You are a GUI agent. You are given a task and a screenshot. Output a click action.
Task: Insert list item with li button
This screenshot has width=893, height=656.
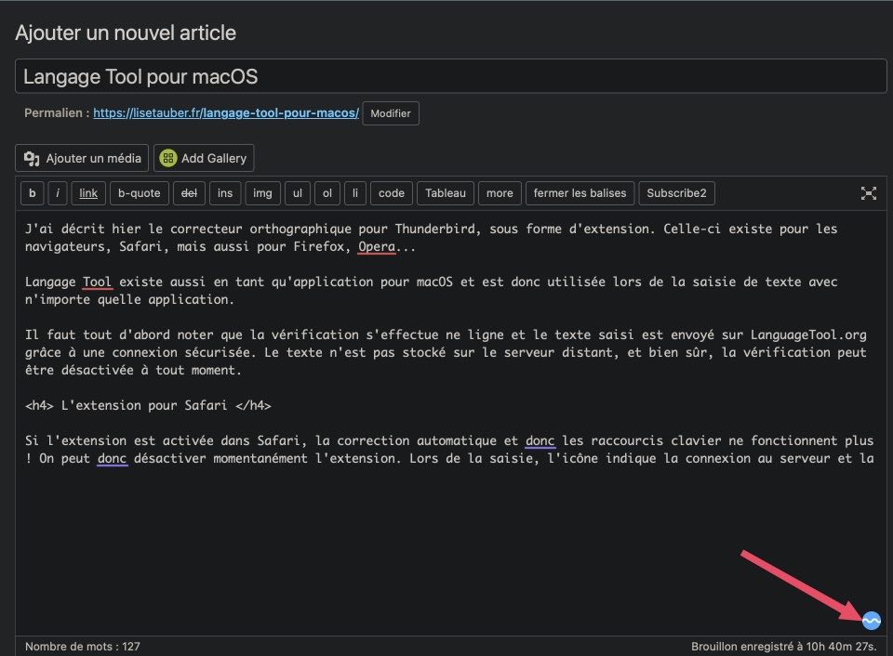point(354,193)
